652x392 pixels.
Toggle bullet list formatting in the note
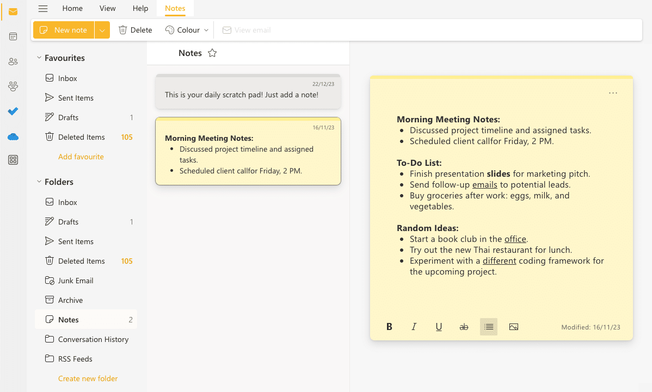[489, 327]
